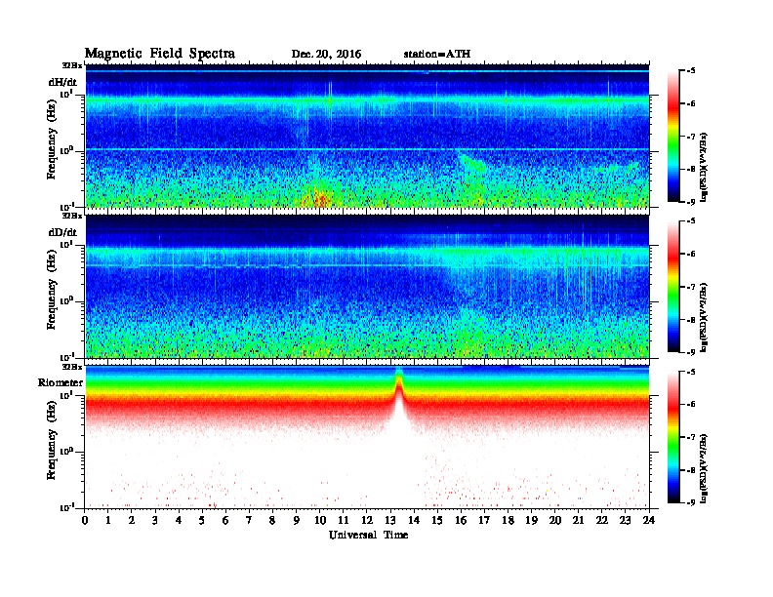Click hour 22 on the Universal Time axis
The image size is (773, 597).
[x=602, y=520]
